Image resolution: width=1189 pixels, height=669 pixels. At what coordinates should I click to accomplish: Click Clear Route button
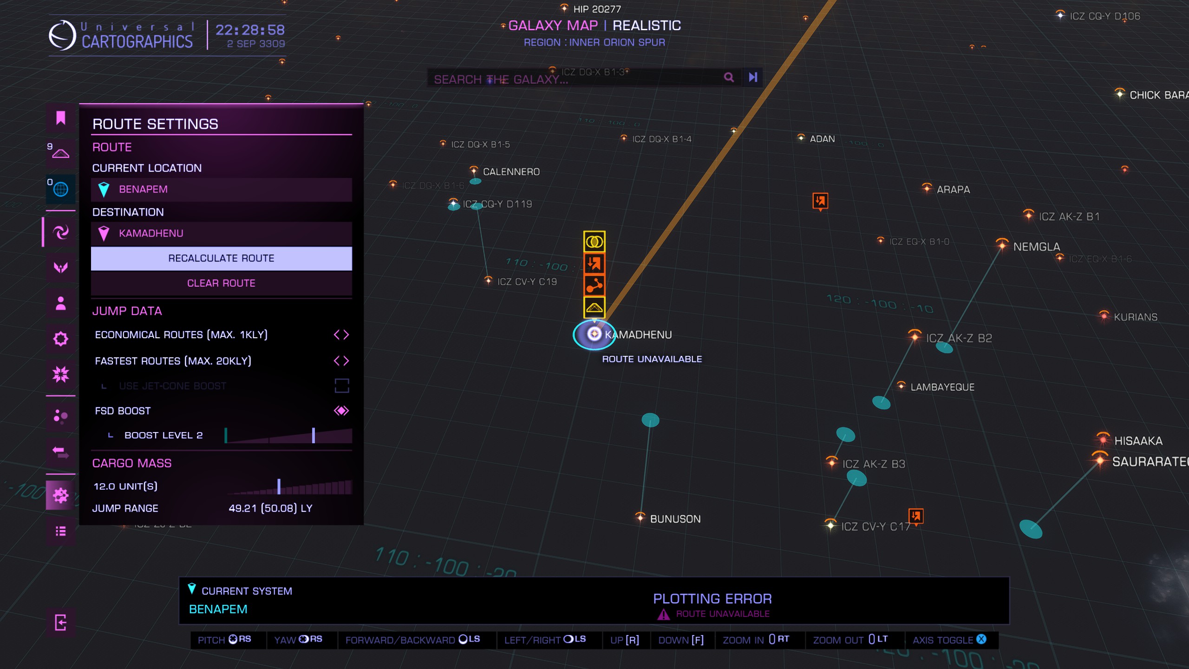tap(221, 283)
